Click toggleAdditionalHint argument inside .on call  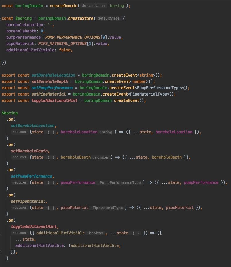coord(34,227)
